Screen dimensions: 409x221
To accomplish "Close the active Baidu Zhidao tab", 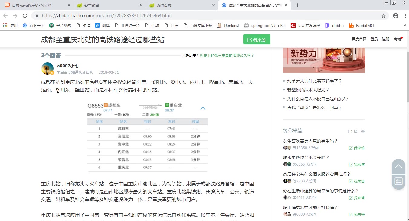I will coord(286,5).
